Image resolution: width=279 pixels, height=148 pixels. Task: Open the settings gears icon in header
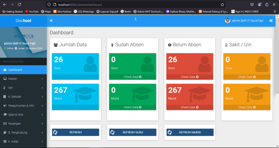coord(271,21)
